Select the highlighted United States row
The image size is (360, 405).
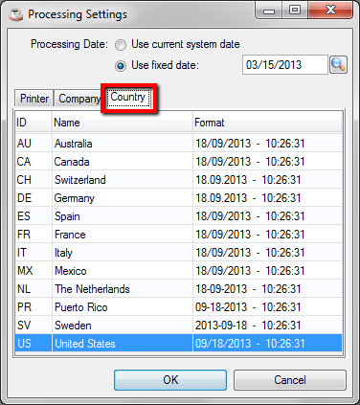pyautogui.click(x=178, y=344)
